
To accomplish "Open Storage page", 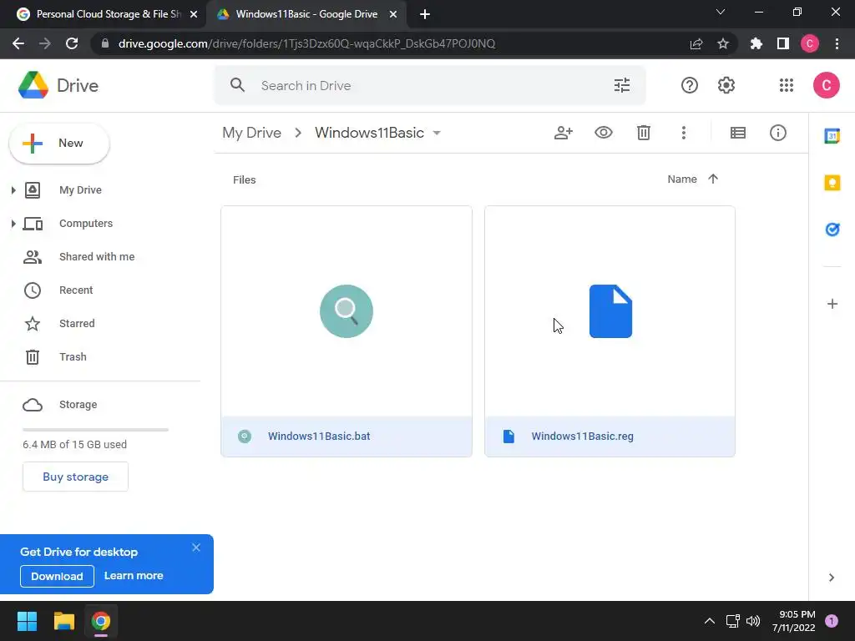I will (78, 405).
